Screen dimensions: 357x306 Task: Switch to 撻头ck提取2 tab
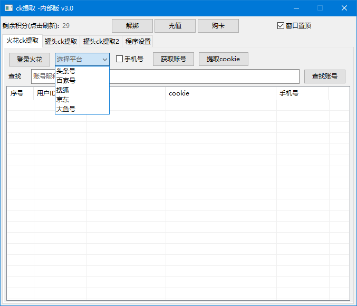point(101,41)
